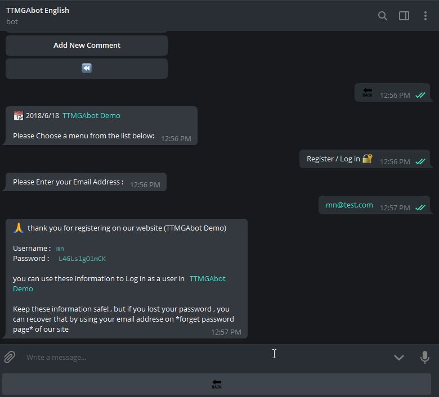Open the mn@test.com email link

coord(349,205)
